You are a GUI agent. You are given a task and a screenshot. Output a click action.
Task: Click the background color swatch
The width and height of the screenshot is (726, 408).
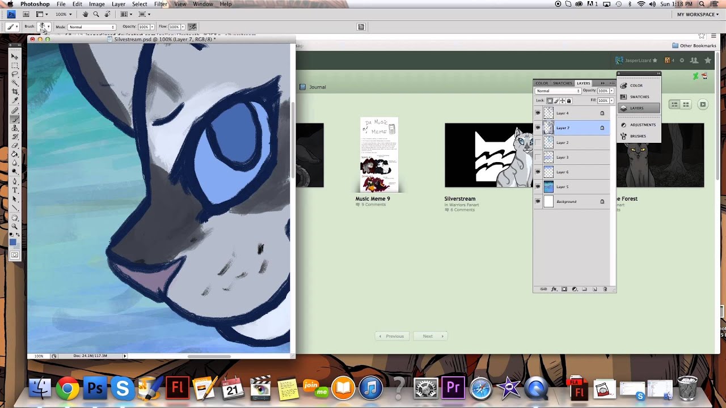point(18,246)
